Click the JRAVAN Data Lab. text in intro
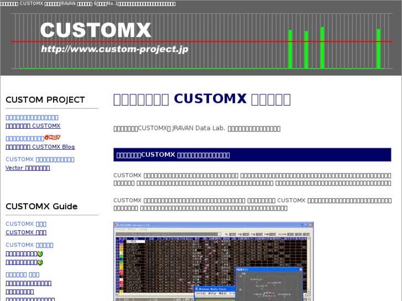The height and width of the screenshot is (301, 402). tap(199, 128)
